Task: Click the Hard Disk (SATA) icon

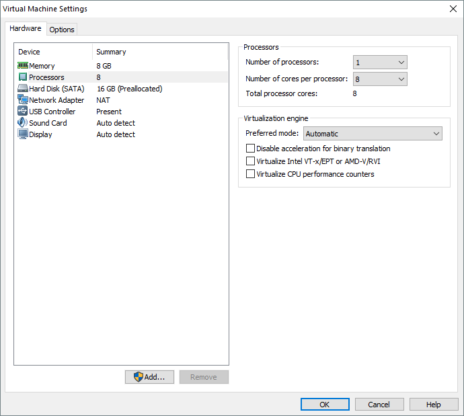Action: (x=22, y=89)
